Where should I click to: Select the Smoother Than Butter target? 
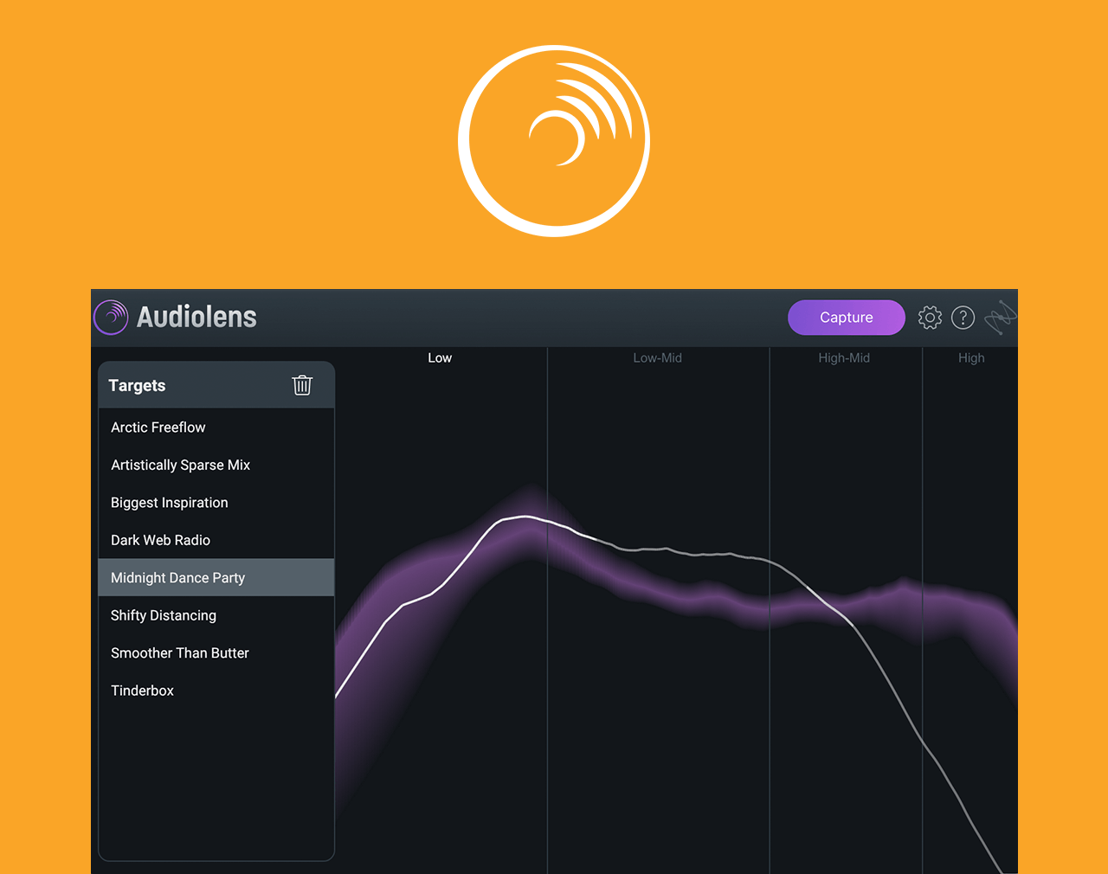coord(216,652)
